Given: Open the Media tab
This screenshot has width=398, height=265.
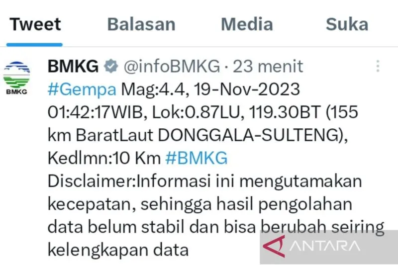Looking at the screenshot, I should point(247,24).
